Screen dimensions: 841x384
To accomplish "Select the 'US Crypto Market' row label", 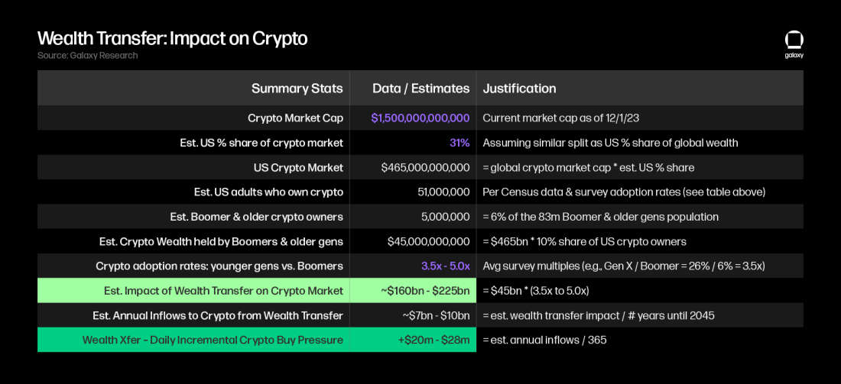I will (298, 168).
